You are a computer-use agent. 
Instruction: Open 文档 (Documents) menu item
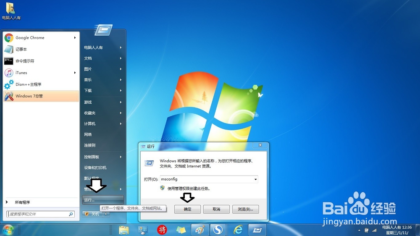[x=103, y=58]
